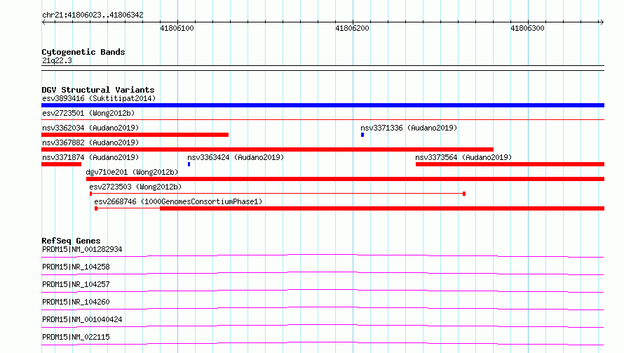Screen dimensions: 624x353
Task: Open gene PRDM15|NR_104260 label
Action: 76,302
